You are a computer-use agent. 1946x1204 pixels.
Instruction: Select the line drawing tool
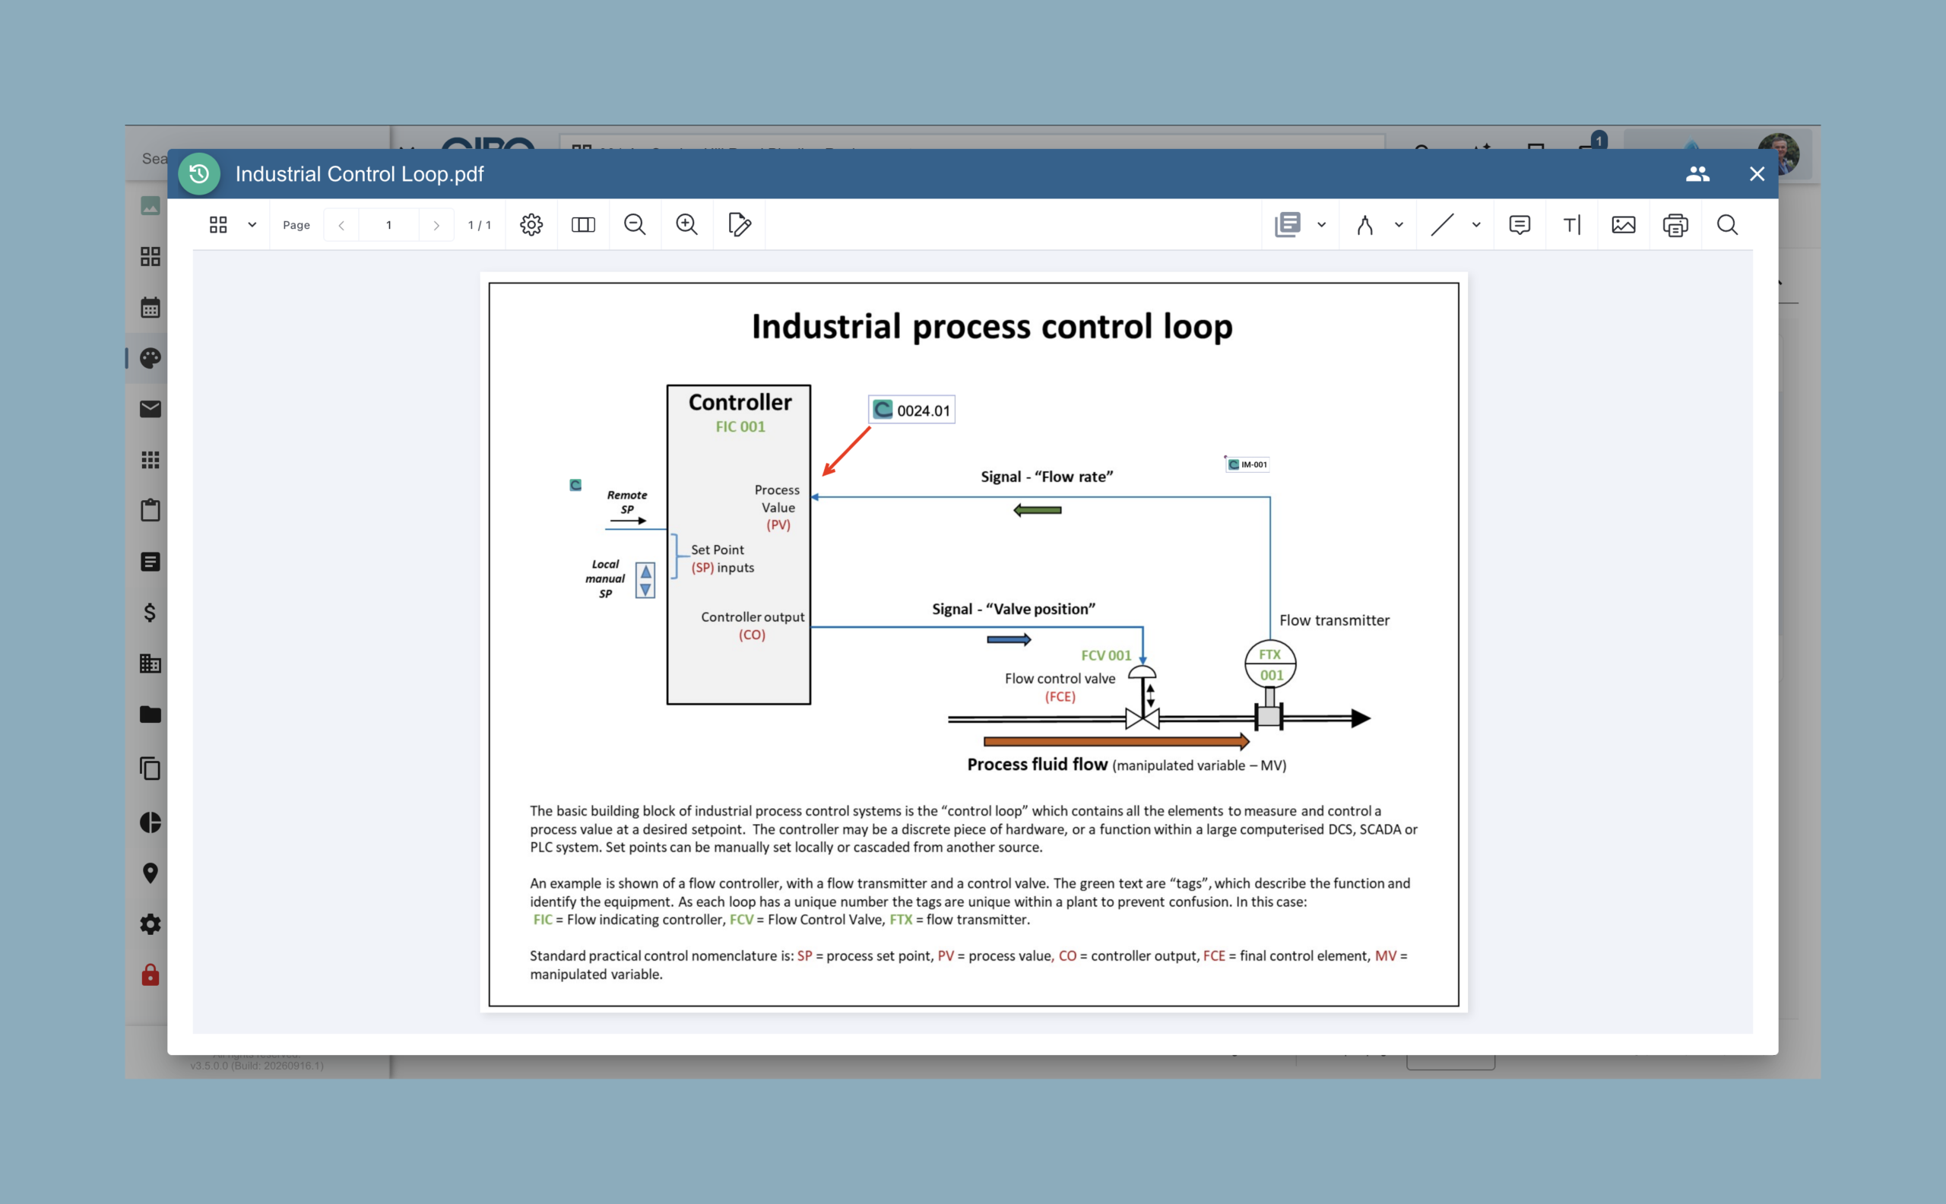1442,224
